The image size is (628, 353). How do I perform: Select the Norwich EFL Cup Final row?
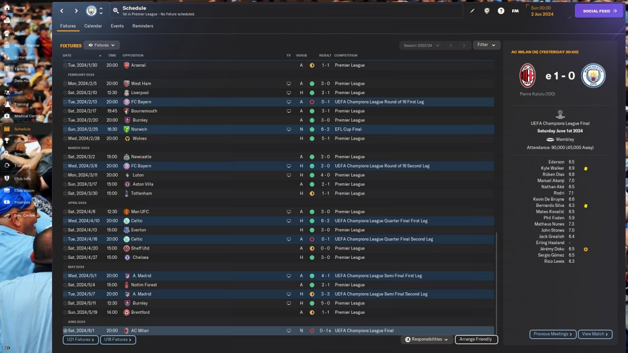[278, 129]
